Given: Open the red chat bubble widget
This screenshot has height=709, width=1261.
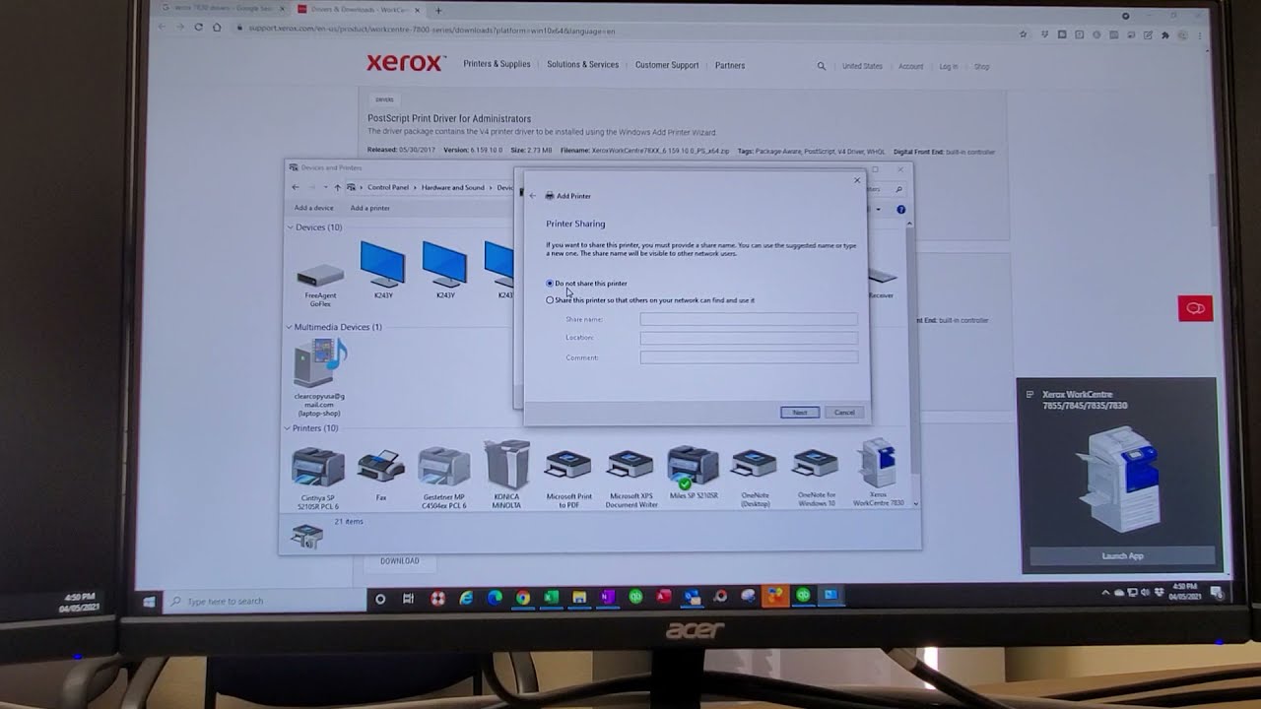Looking at the screenshot, I should (1195, 308).
